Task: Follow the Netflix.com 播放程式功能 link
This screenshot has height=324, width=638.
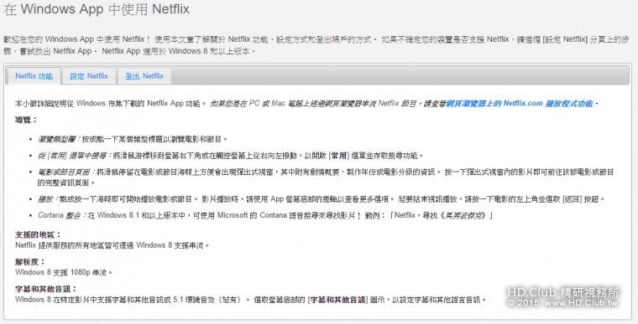Action: pyautogui.click(x=519, y=104)
